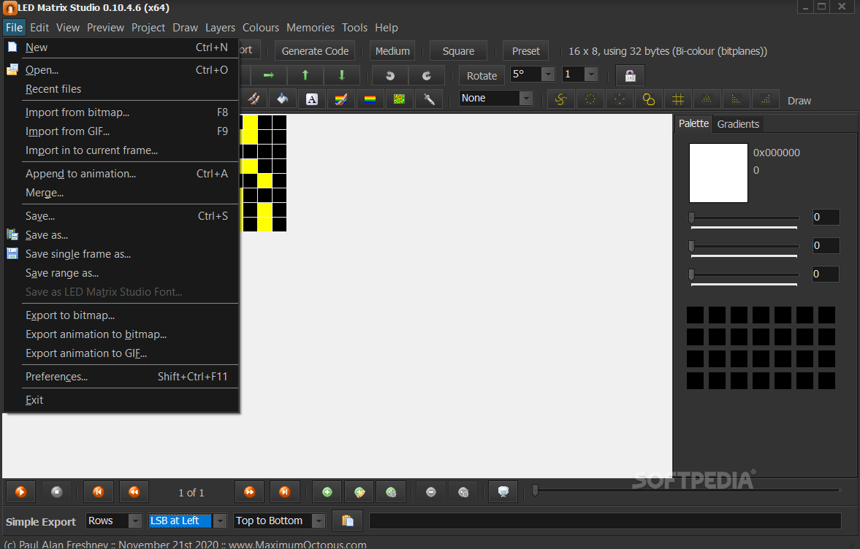This screenshot has width=860, height=549.
Task: Click the Medium pixel size button
Action: (x=392, y=51)
